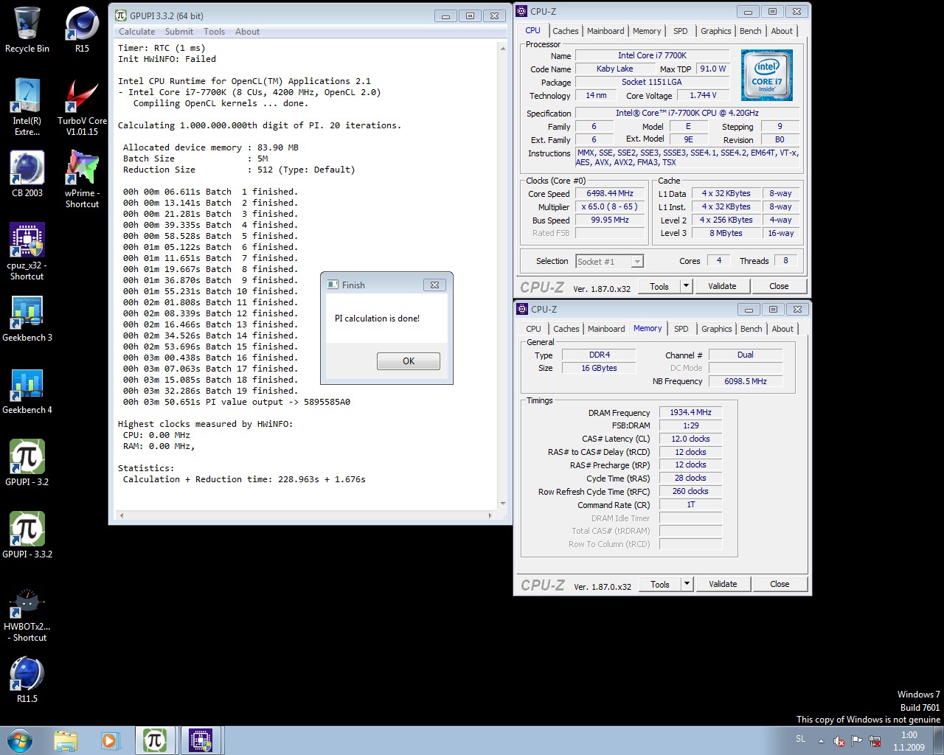The width and height of the screenshot is (944, 755).
Task: Click GPUPI vertical scrollbar up arrow
Action: (504, 48)
